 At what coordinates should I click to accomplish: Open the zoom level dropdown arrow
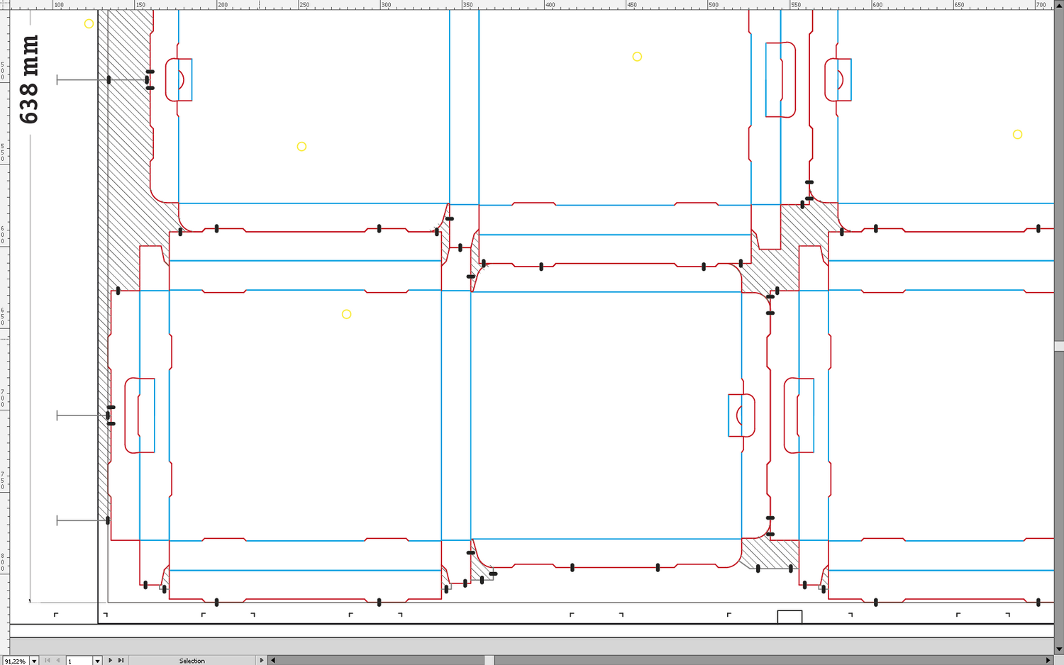33,661
